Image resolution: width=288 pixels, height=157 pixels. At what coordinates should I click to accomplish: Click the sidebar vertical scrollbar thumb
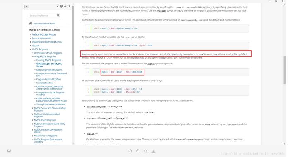tap(73, 36)
